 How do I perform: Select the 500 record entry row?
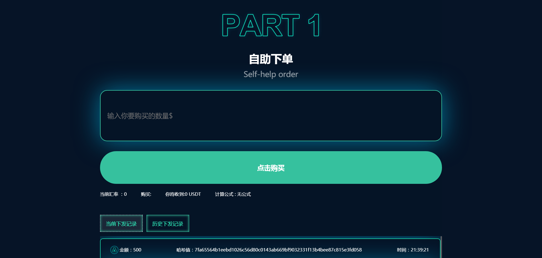pyautogui.click(x=270, y=250)
